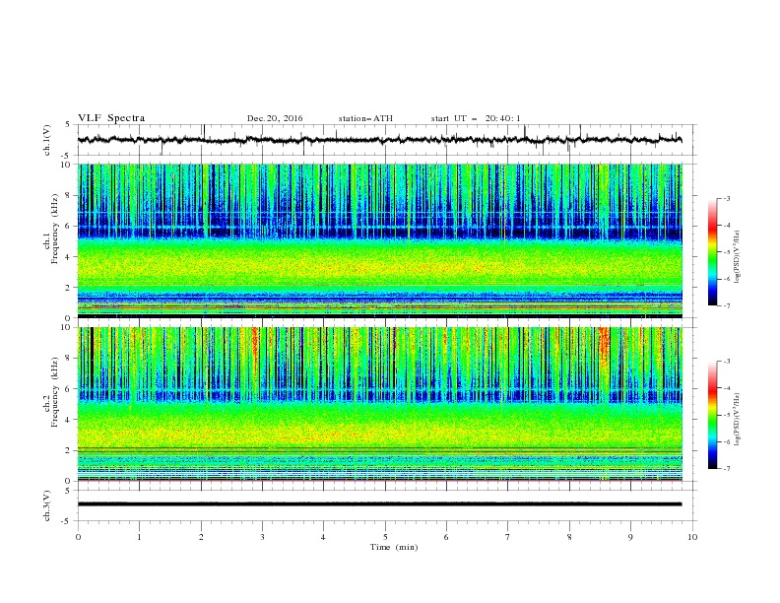The height and width of the screenshot is (603, 780).
Task: Click the time axis tick label "4"
Action: [x=323, y=537]
